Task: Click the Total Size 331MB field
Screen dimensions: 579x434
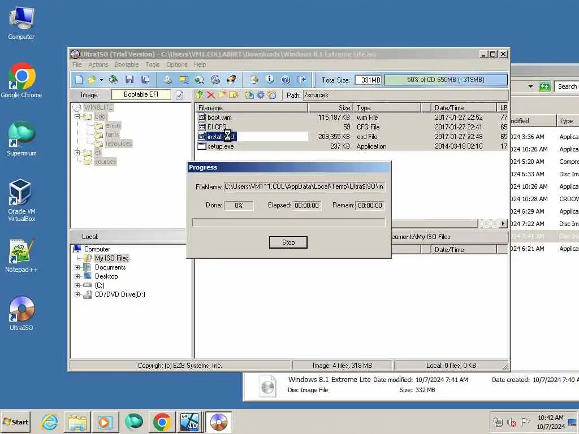Action: [368, 80]
